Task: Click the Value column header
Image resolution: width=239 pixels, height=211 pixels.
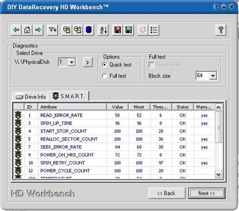Action: pyautogui.click(x=118, y=107)
